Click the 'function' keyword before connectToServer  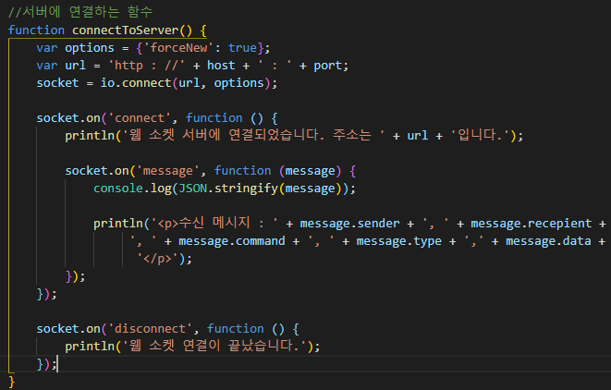[x=36, y=30]
